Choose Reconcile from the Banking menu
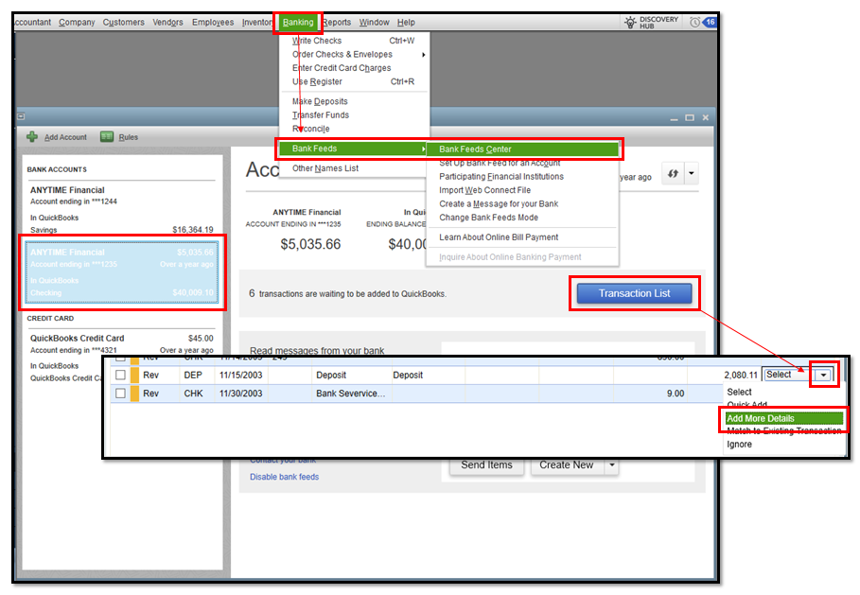The width and height of the screenshot is (860, 595). pyautogui.click(x=312, y=128)
